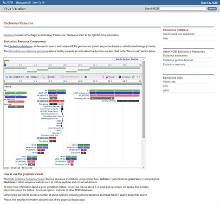This screenshot has height=205, width=220.
Task: Open the Resources menu
Action: tap(23, 3)
